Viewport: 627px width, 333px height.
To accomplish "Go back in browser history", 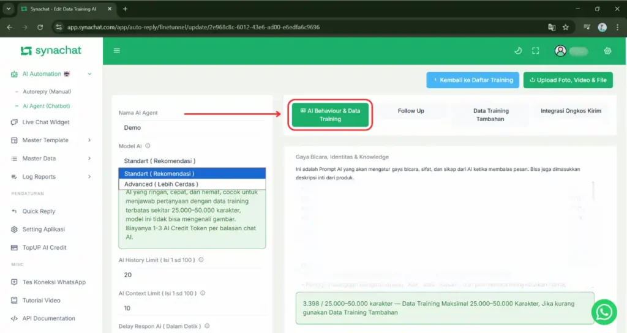I will [10, 27].
